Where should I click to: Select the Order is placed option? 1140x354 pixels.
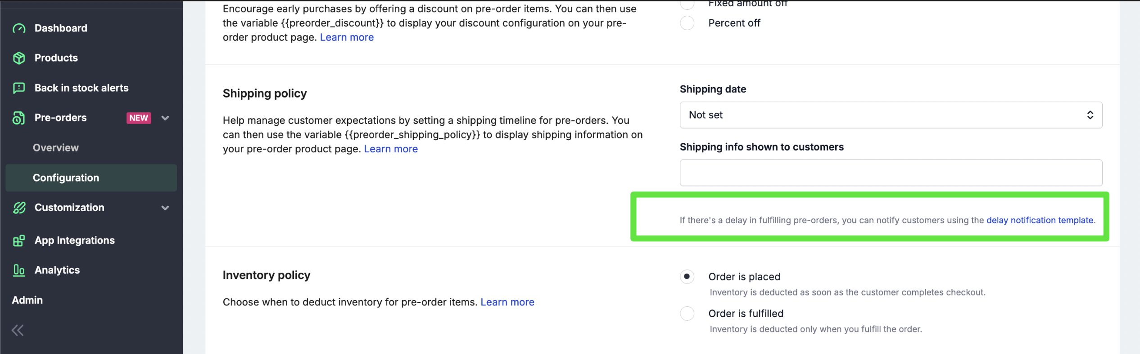click(x=687, y=277)
